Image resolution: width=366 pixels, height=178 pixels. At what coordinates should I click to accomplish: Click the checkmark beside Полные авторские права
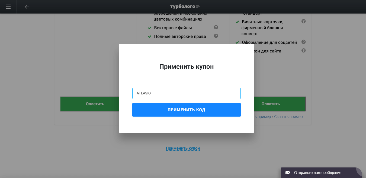tap(149, 37)
